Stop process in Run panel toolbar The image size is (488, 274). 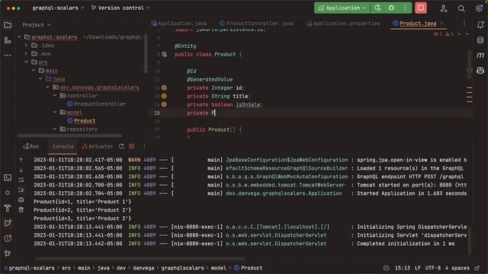click(132, 146)
